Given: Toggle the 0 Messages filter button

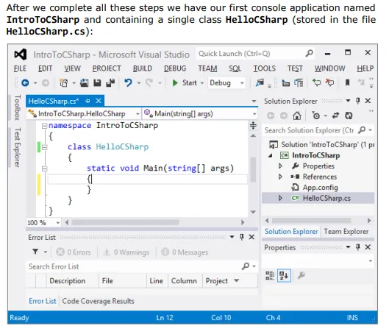Looking at the screenshot, I should (x=185, y=252).
